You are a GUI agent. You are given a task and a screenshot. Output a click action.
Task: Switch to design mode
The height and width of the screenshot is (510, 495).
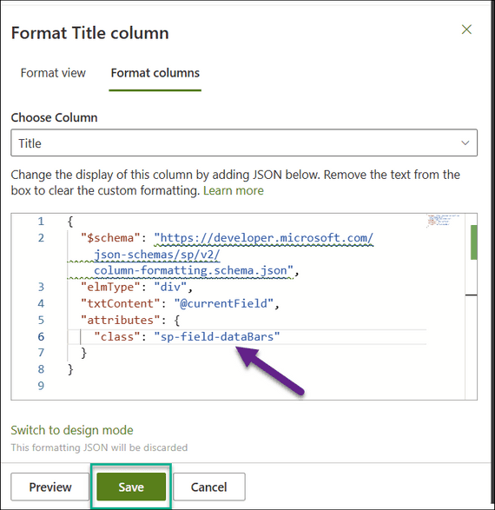coord(72,430)
